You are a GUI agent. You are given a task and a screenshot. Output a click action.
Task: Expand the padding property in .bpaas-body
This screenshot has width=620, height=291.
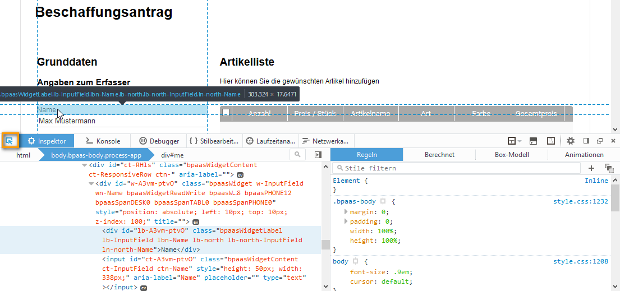pyautogui.click(x=346, y=221)
